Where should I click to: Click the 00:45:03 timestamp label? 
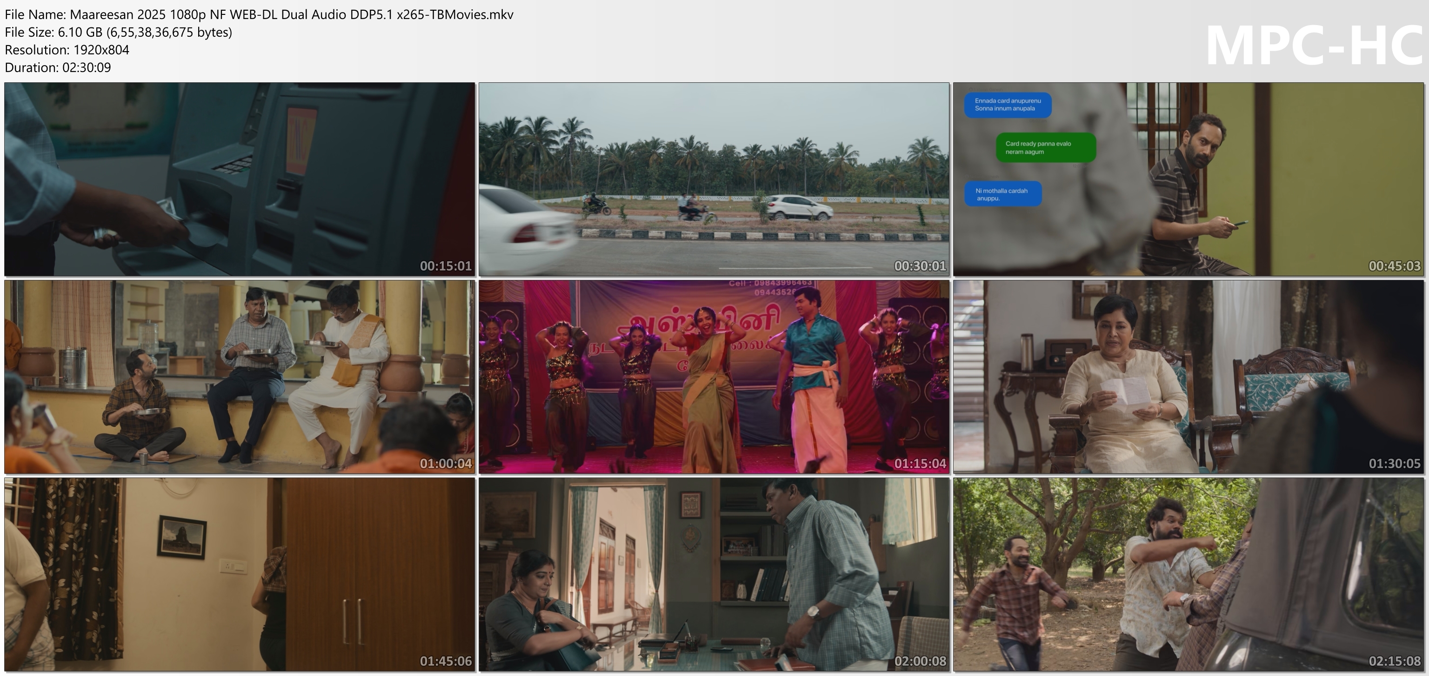(1395, 266)
